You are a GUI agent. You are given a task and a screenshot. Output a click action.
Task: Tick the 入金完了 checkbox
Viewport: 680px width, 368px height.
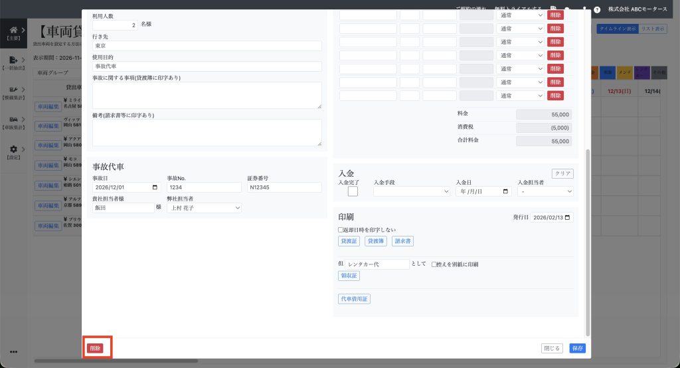coord(353,191)
